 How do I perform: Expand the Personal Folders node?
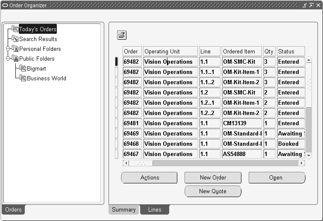pyautogui.click(x=8, y=49)
